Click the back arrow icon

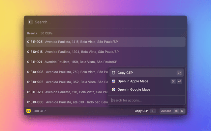(30, 22)
